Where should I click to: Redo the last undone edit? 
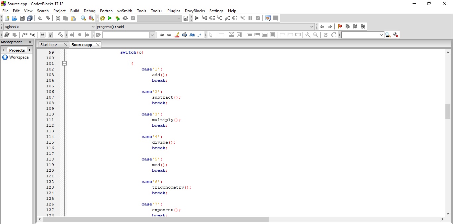coord(48,18)
